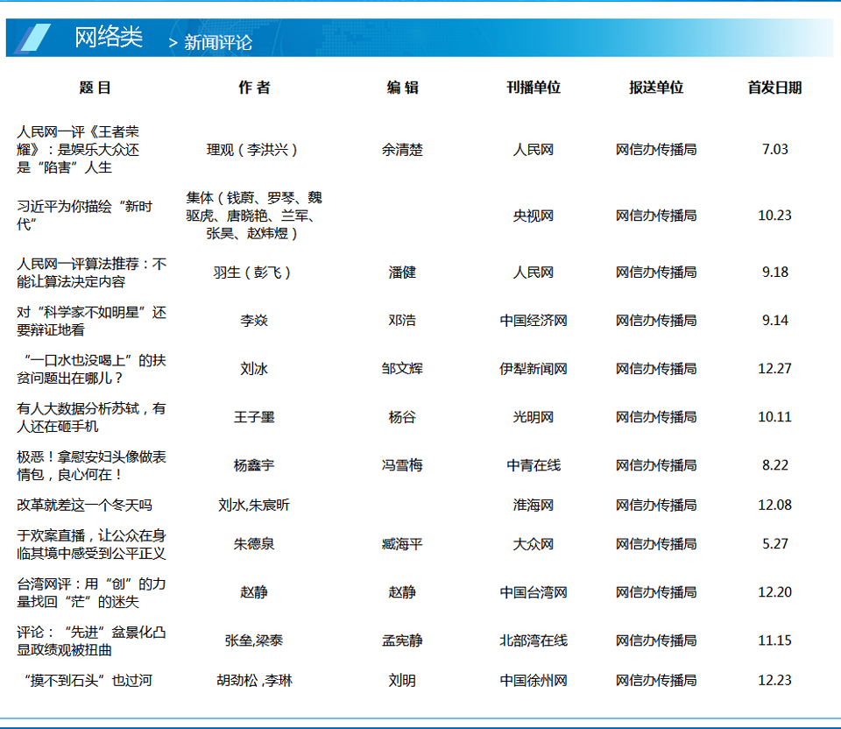Open article 于欢案直播 title

click(92, 544)
